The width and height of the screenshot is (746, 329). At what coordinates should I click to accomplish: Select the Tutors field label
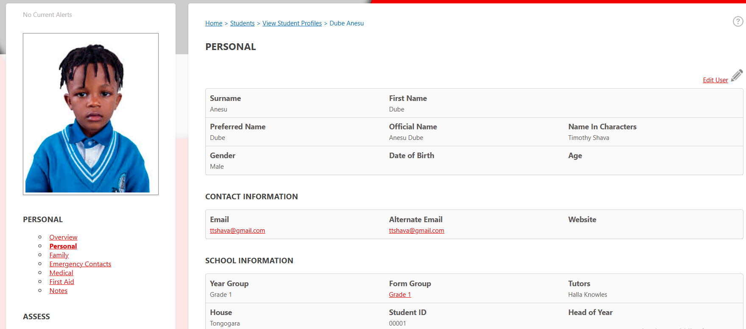pyautogui.click(x=579, y=284)
